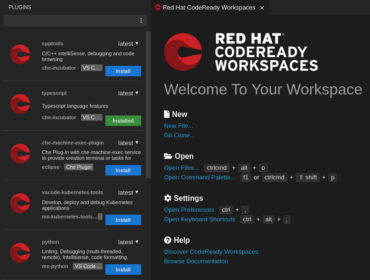Click the plugins list scrollbar
Screen dimensions: 370x280
click(148, 104)
